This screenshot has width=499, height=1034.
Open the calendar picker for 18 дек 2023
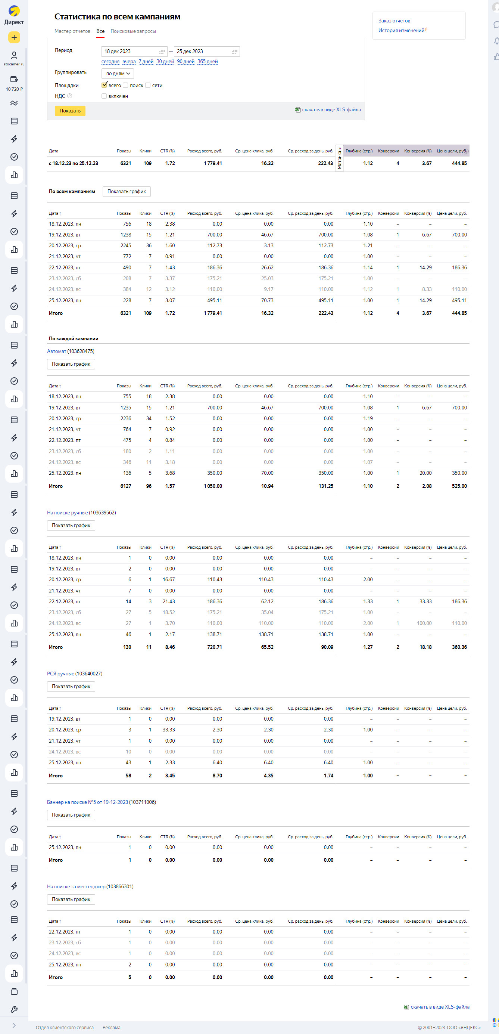pyautogui.click(x=162, y=52)
